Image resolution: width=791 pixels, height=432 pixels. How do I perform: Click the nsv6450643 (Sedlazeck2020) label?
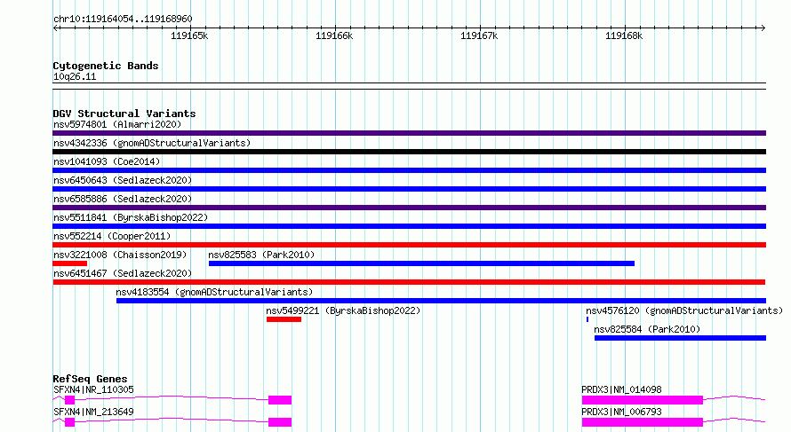(x=123, y=180)
